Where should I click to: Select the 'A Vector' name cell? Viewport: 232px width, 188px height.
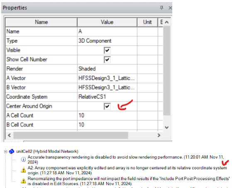(x=41, y=78)
